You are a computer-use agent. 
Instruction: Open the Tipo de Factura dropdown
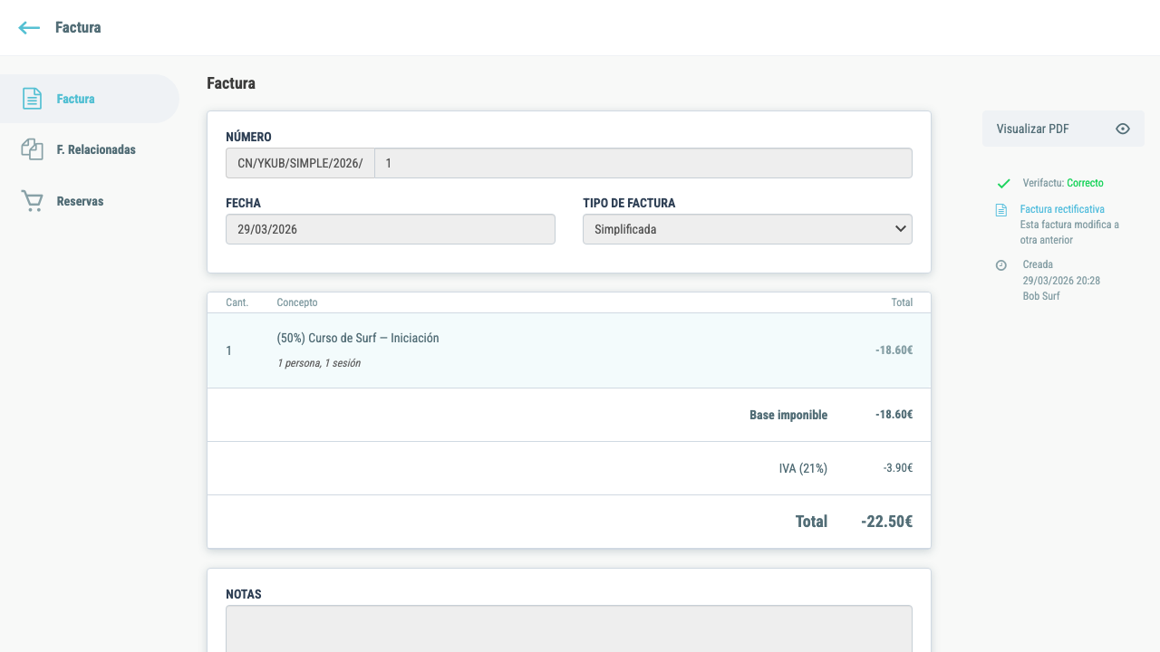click(x=748, y=229)
